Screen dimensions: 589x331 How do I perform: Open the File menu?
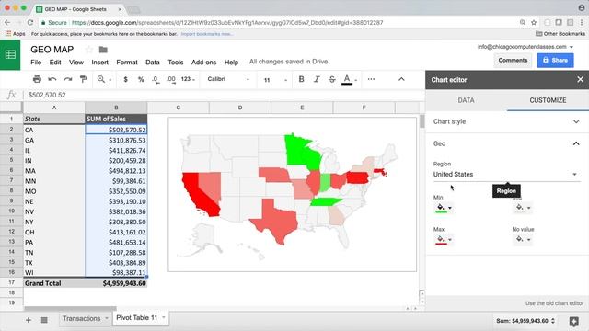tap(36, 63)
